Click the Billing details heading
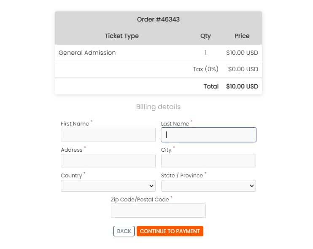Screen dimensions: 313x249 tap(158, 107)
